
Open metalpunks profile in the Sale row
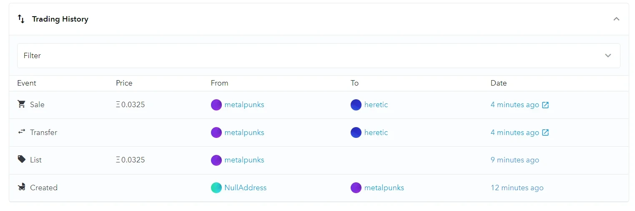click(x=244, y=105)
